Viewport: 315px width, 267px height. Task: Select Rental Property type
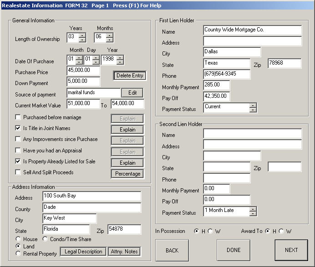coord(18,253)
